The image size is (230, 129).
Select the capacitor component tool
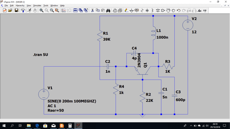(147, 11)
